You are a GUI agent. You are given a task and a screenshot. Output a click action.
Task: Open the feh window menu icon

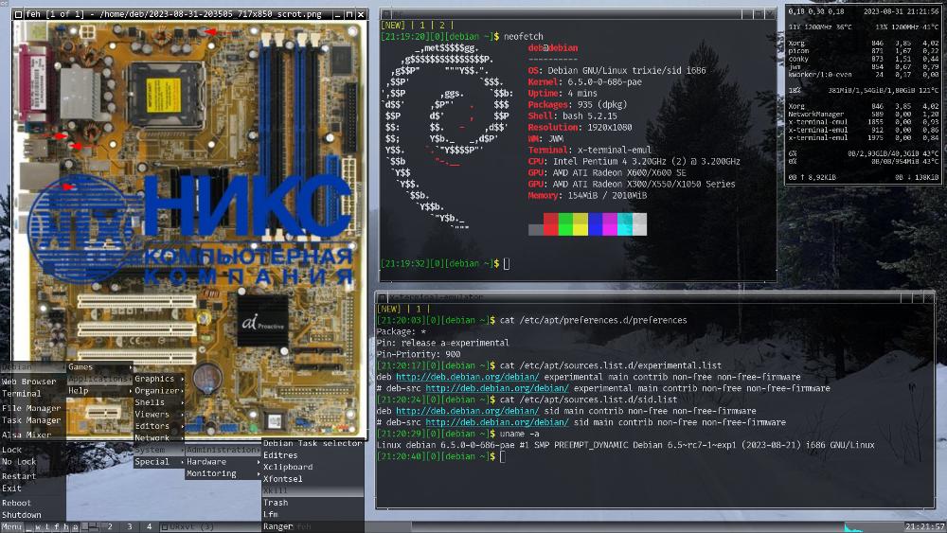[x=18, y=14]
